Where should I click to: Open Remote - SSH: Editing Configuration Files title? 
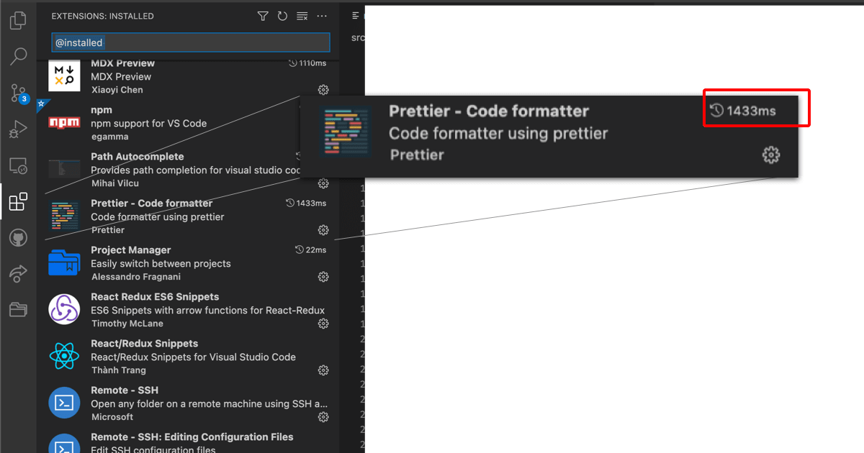coord(192,437)
